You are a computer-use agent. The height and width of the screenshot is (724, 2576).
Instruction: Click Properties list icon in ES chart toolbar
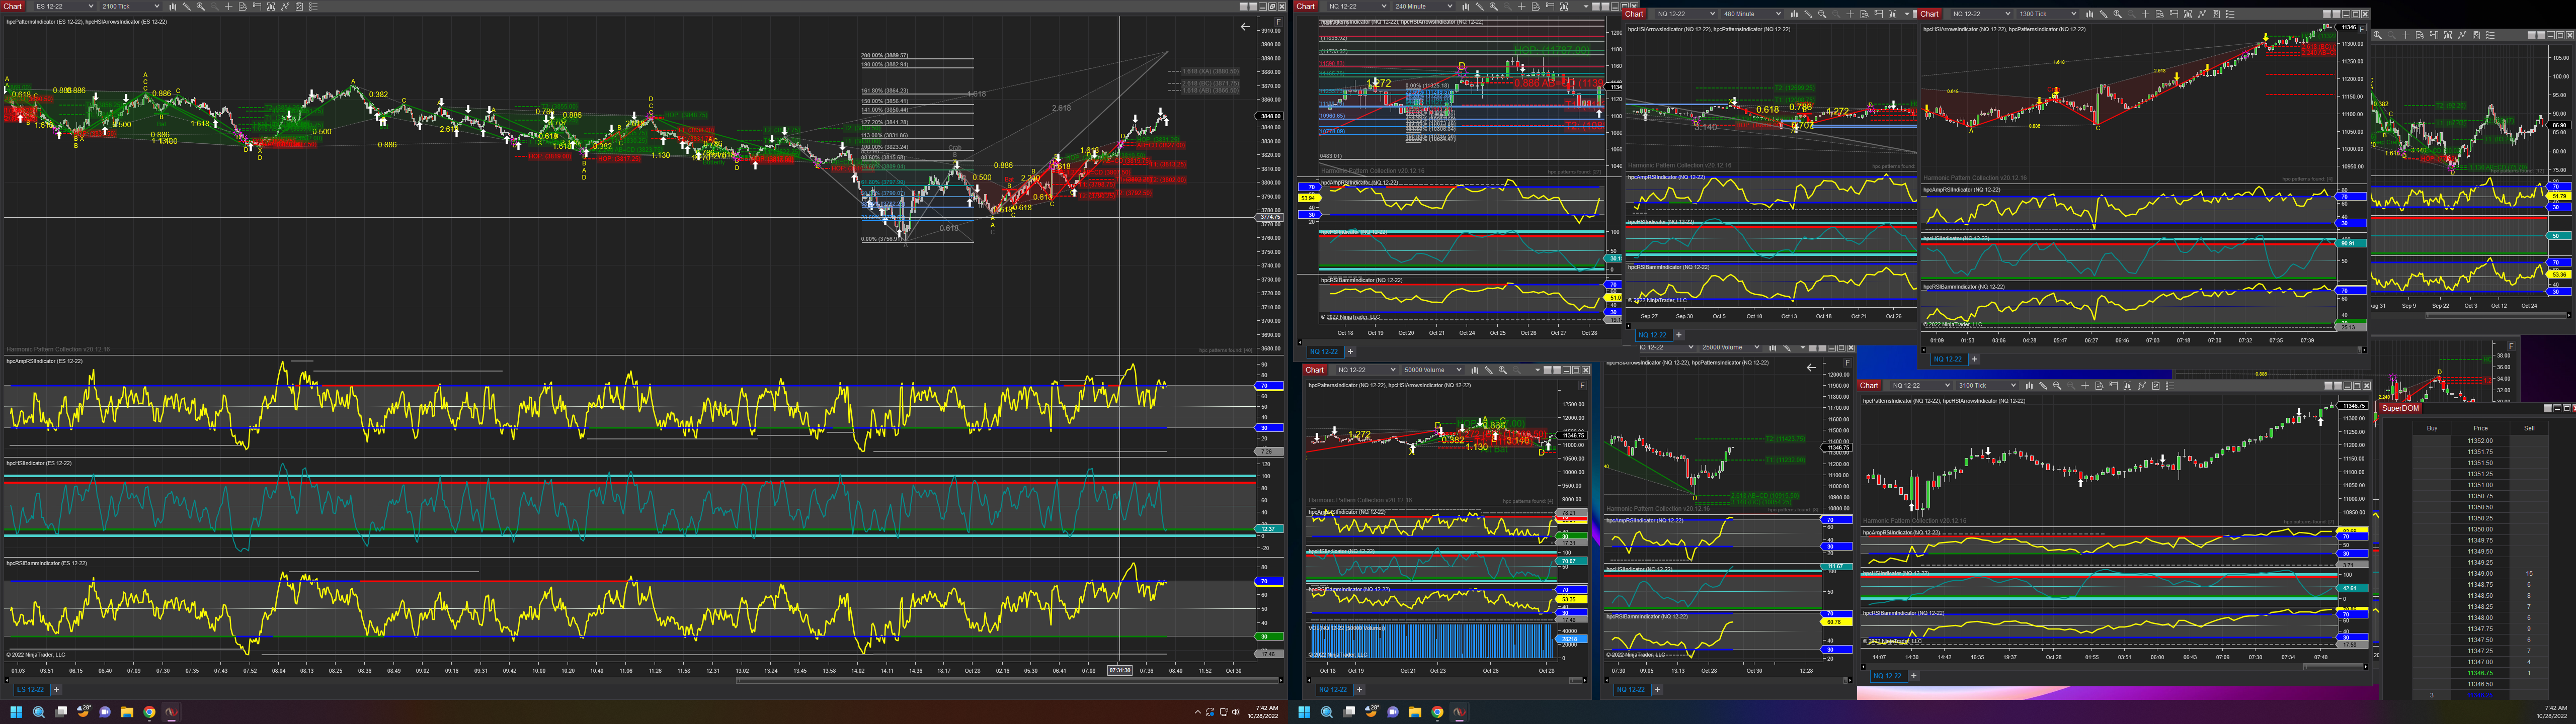(x=314, y=6)
